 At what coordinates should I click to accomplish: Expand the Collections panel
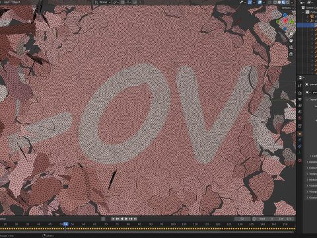pyautogui.click(x=307, y=168)
